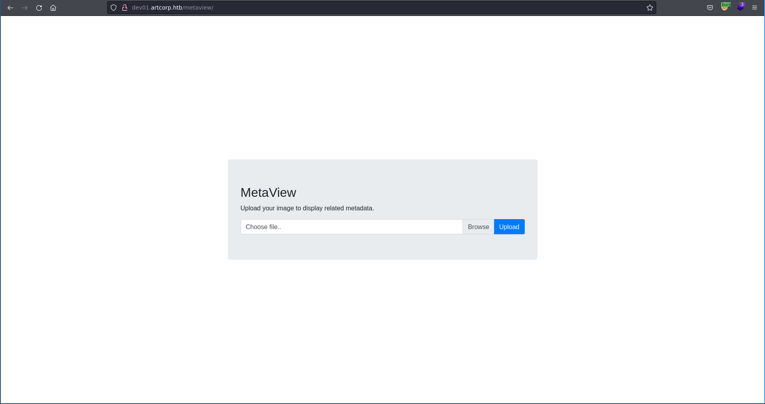Bookmark this page with the star
This screenshot has height=404, width=765.
click(x=649, y=8)
